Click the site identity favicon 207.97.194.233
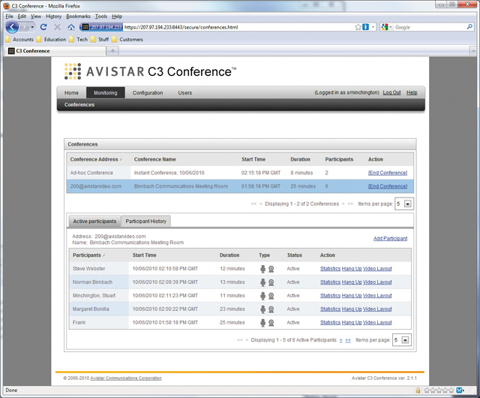The width and height of the screenshot is (480, 398). tap(102, 27)
